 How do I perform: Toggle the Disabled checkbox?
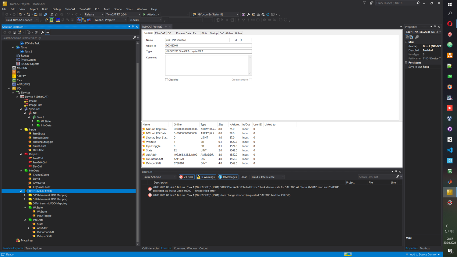click(x=167, y=80)
